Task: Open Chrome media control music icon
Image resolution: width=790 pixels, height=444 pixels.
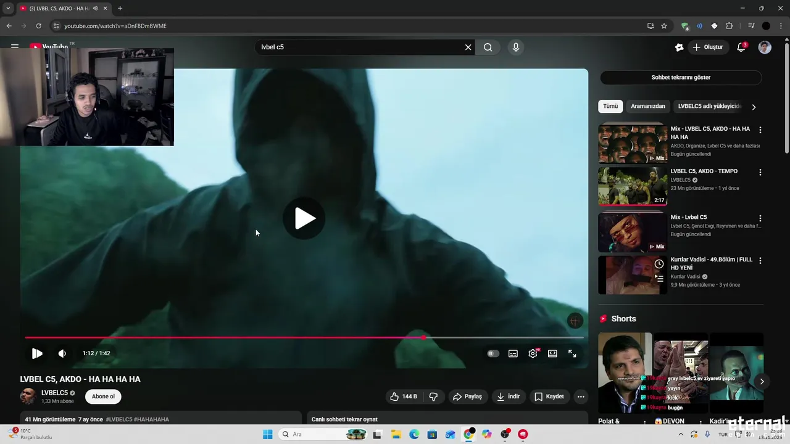Action: tap(751, 26)
